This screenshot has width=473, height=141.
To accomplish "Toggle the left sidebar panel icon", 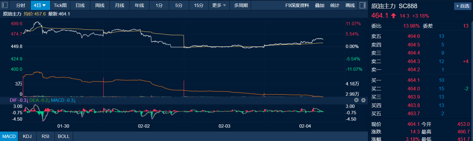I will (5, 5).
